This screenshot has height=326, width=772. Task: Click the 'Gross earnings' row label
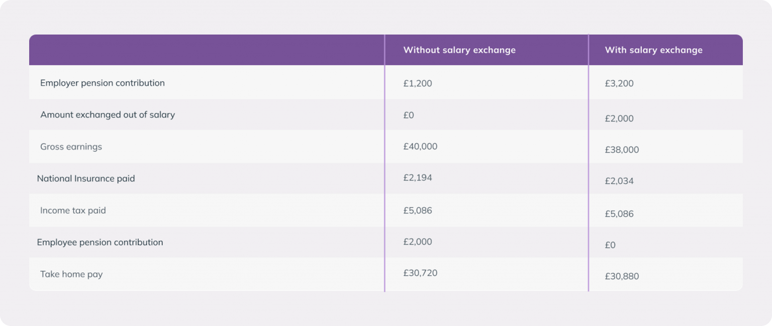71,147
